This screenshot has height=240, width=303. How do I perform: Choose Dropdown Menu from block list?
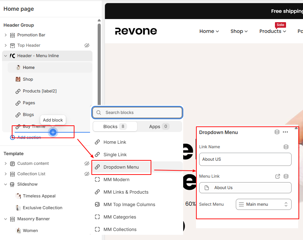click(x=121, y=167)
